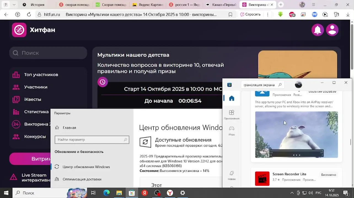
Task: Click the Microsoft Store profile avatar
Action: pyautogui.click(x=298, y=85)
